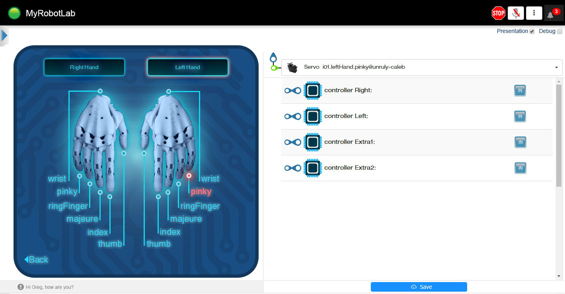Viewport: 565px width, 294px height.
Task: Click link icon for controller Extra1
Action: [292, 142]
